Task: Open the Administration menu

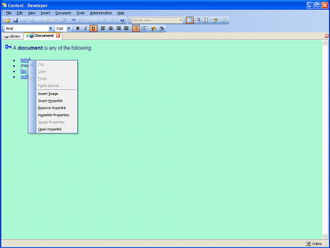Action: [101, 13]
